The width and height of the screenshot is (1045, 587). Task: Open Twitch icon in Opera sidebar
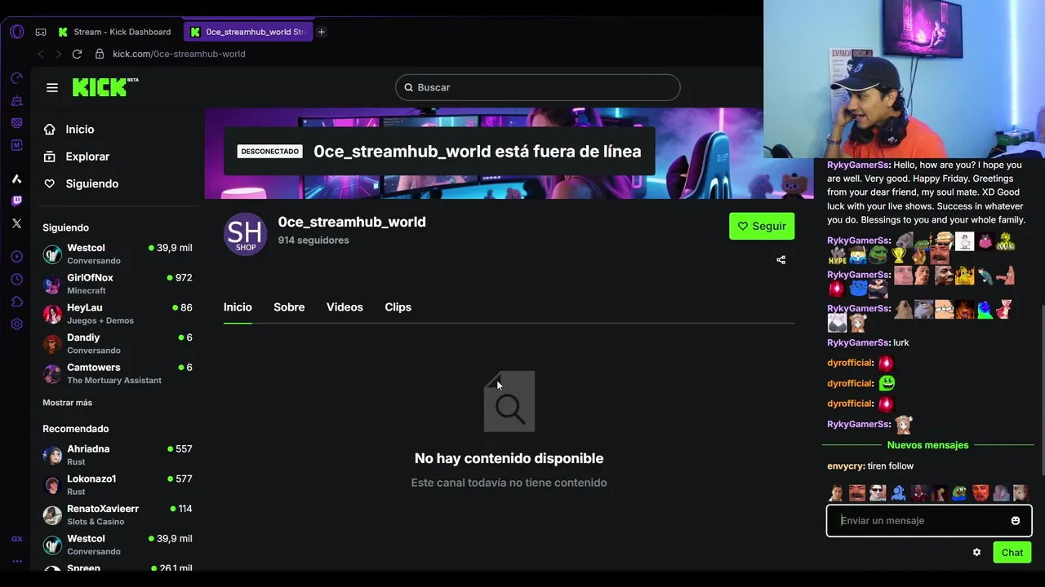[x=17, y=201]
